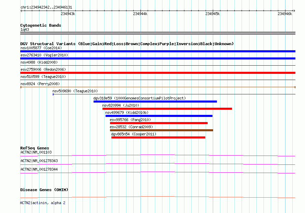Open the ACTN2|NM_001278344 transcript label
The width and height of the screenshot is (305, 213).
point(39,169)
